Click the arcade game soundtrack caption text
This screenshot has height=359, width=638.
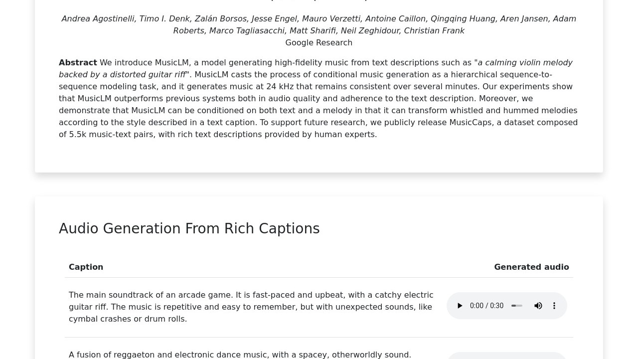tap(251, 307)
